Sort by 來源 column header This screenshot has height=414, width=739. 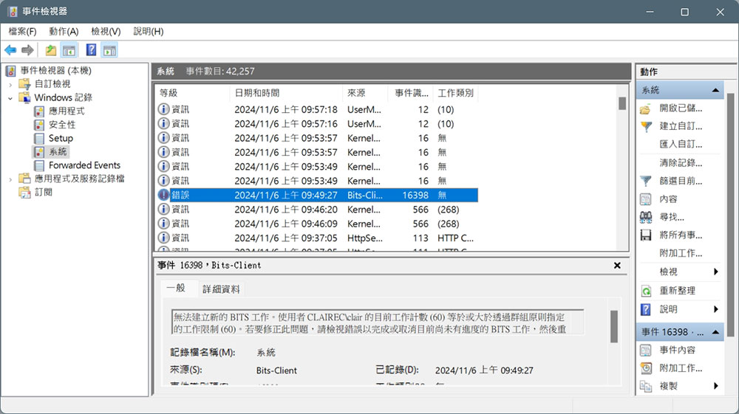(365, 93)
